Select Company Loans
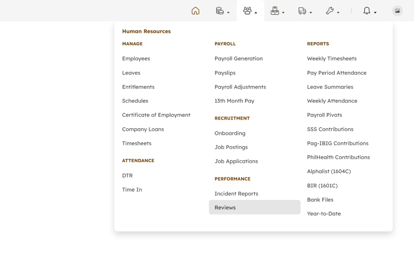The image size is (414, 279). 143,129
